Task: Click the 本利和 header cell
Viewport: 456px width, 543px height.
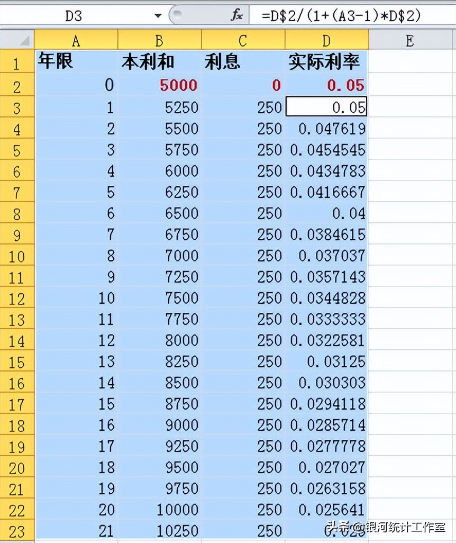Action: pos(160,62)
